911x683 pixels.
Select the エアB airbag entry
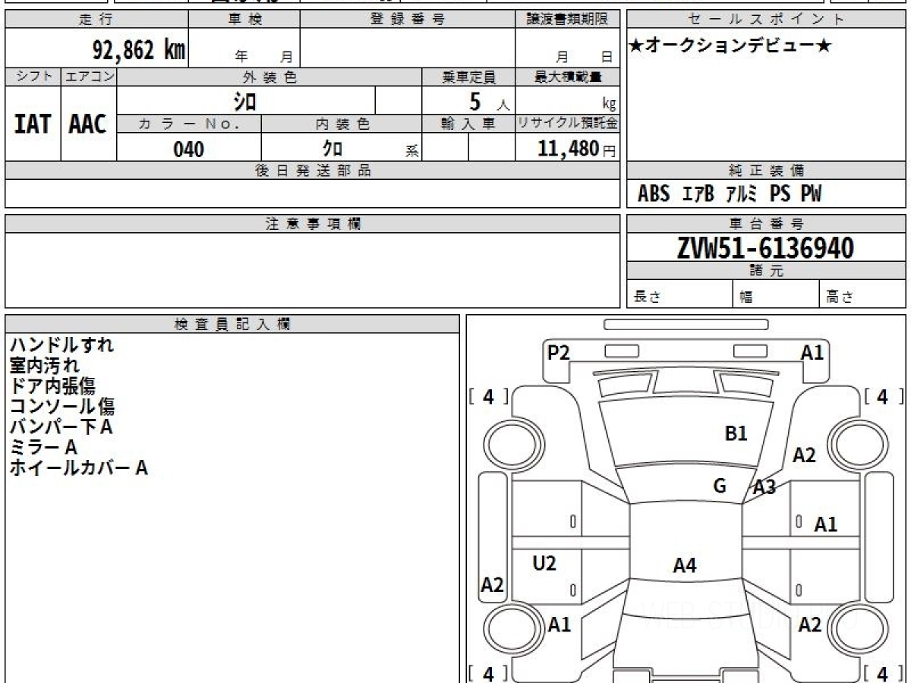(698, 194)
